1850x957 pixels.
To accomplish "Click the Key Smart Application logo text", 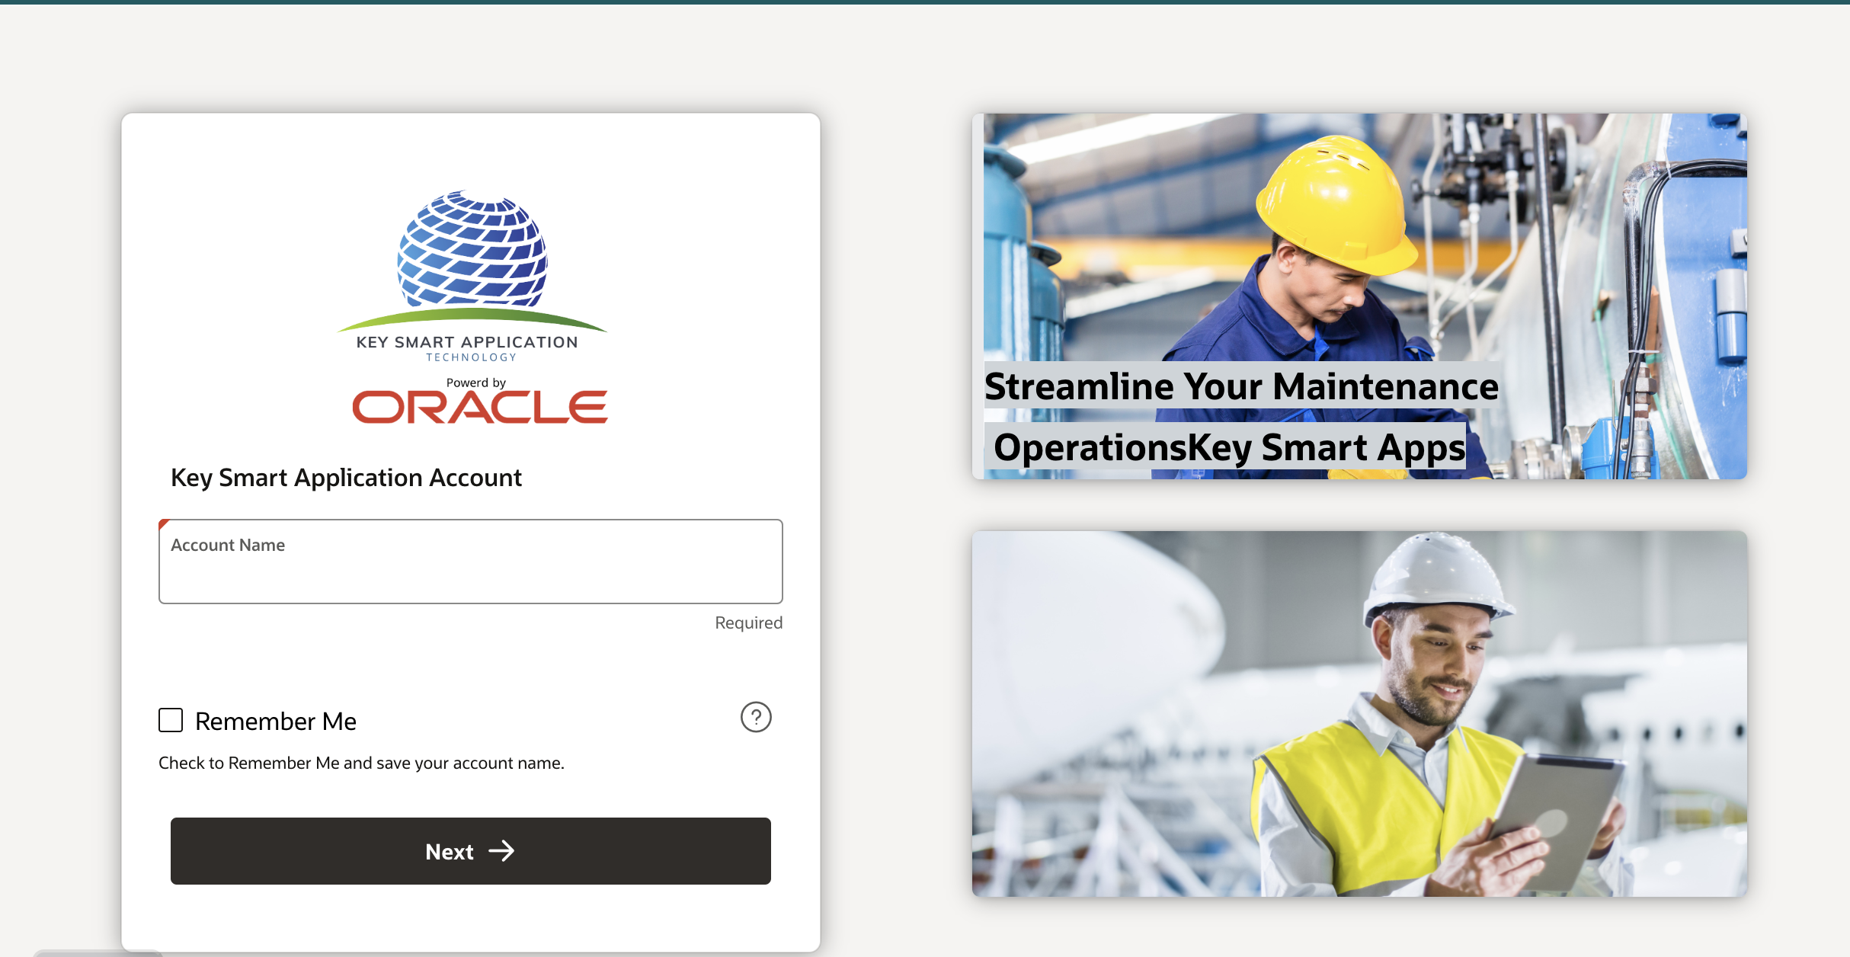I will (467, 343).
